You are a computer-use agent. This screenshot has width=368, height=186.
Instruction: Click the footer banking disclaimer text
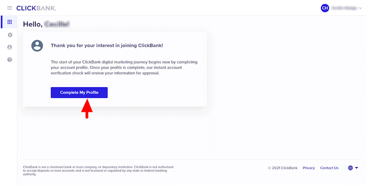pyautogui.click(x=98, y=170)
